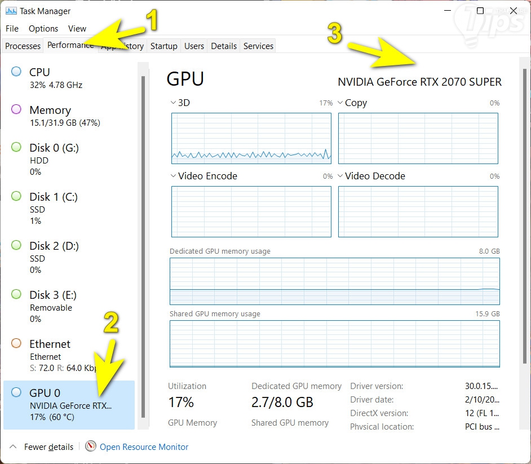
Task: Click the Memory circle icon
Action: [16, 109]
